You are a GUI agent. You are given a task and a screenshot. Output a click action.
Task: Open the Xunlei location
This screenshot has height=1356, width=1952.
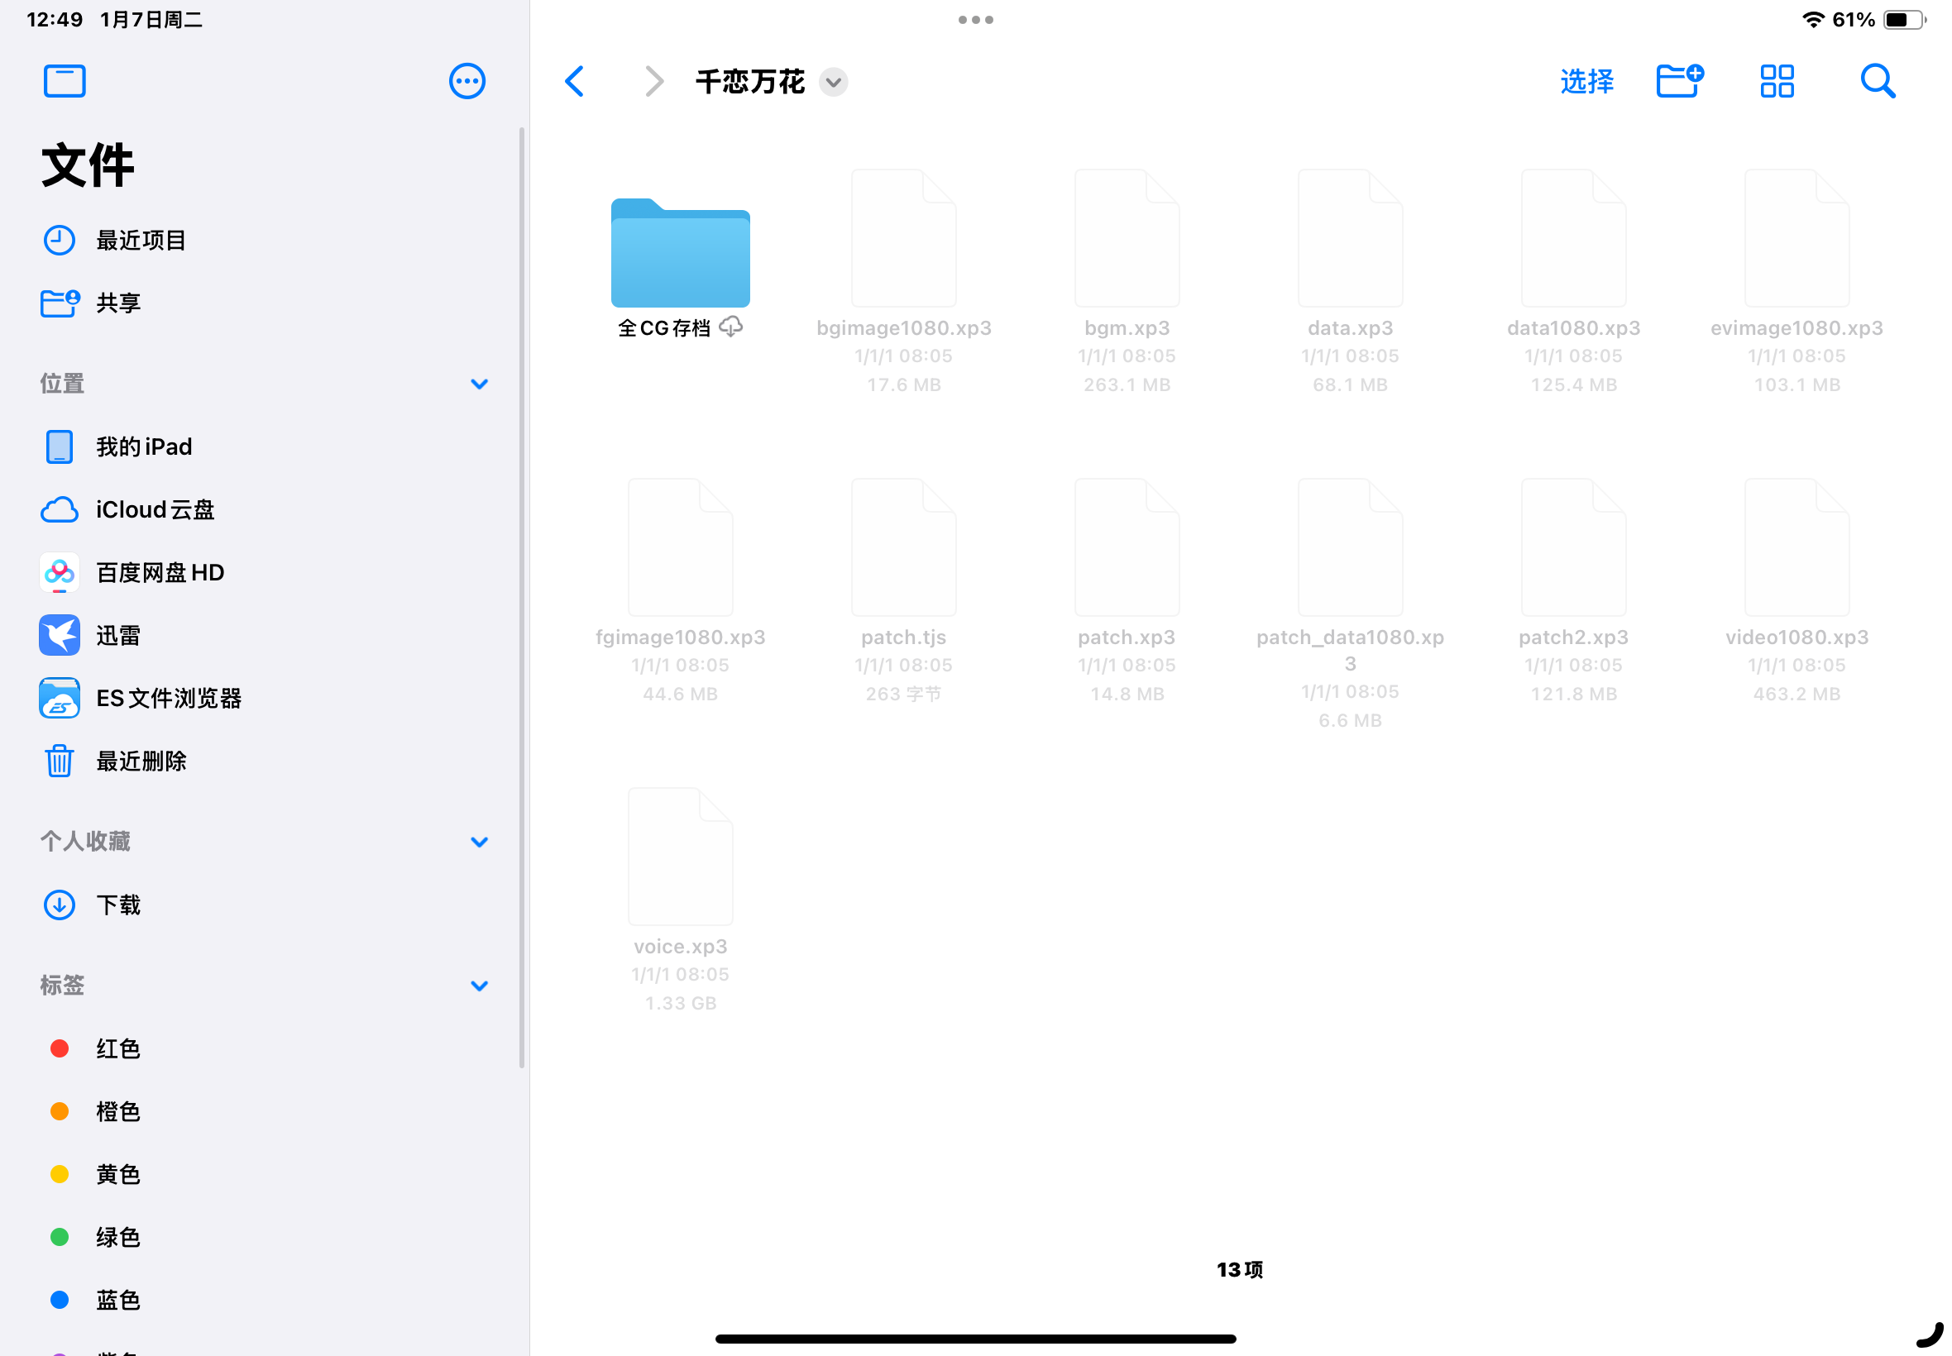[117, 636]
